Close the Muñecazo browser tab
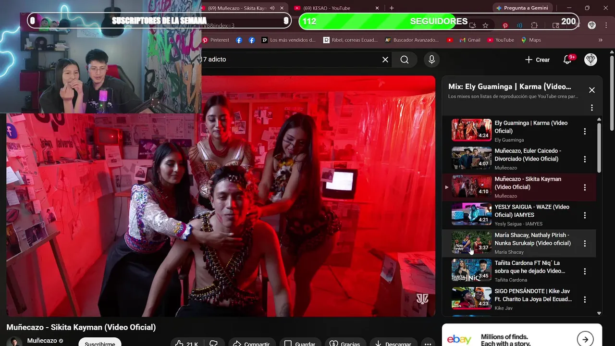The width and height of the screenshot is (615, 346). tap(282, 8)
